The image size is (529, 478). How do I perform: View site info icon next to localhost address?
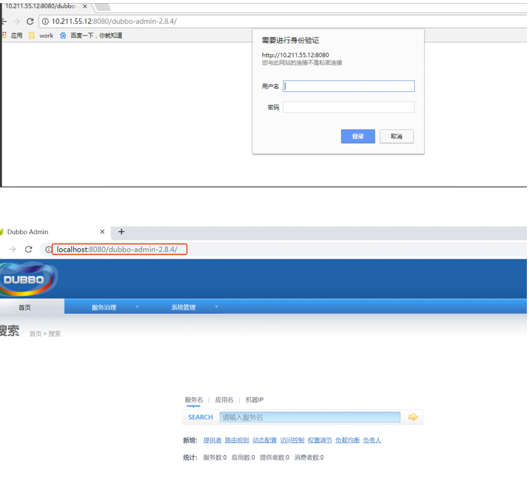point(49,249)
